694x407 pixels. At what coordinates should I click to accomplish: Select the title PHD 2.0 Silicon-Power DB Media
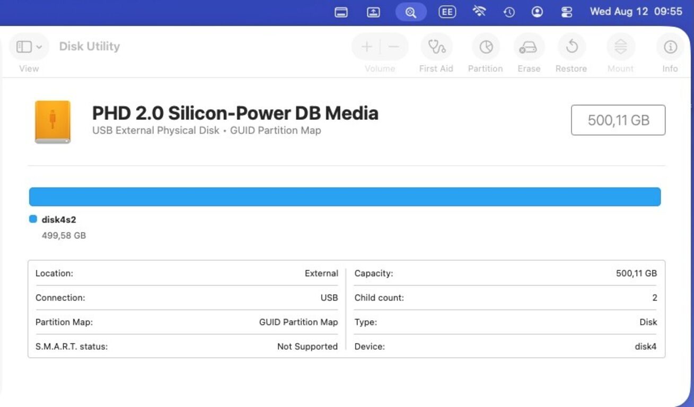pyautogui.click(x=235, y=113)
